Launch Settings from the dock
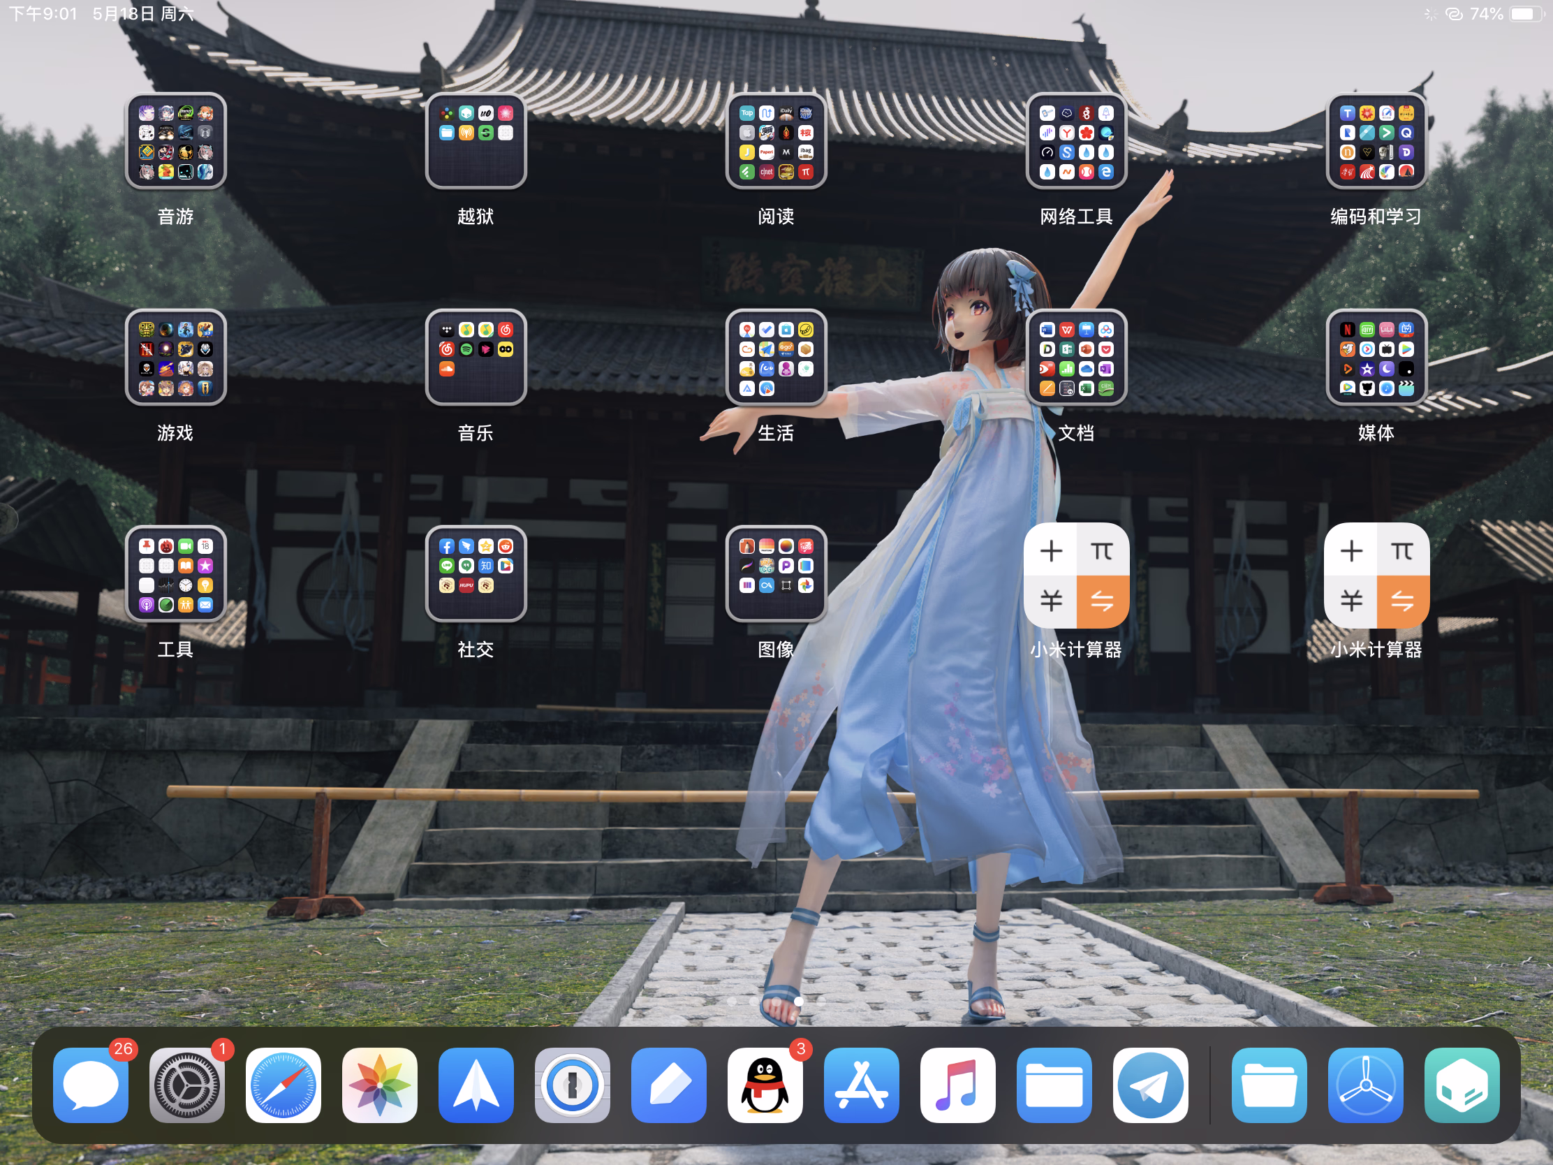The image size is (1553, 1165). (186, 1085)
